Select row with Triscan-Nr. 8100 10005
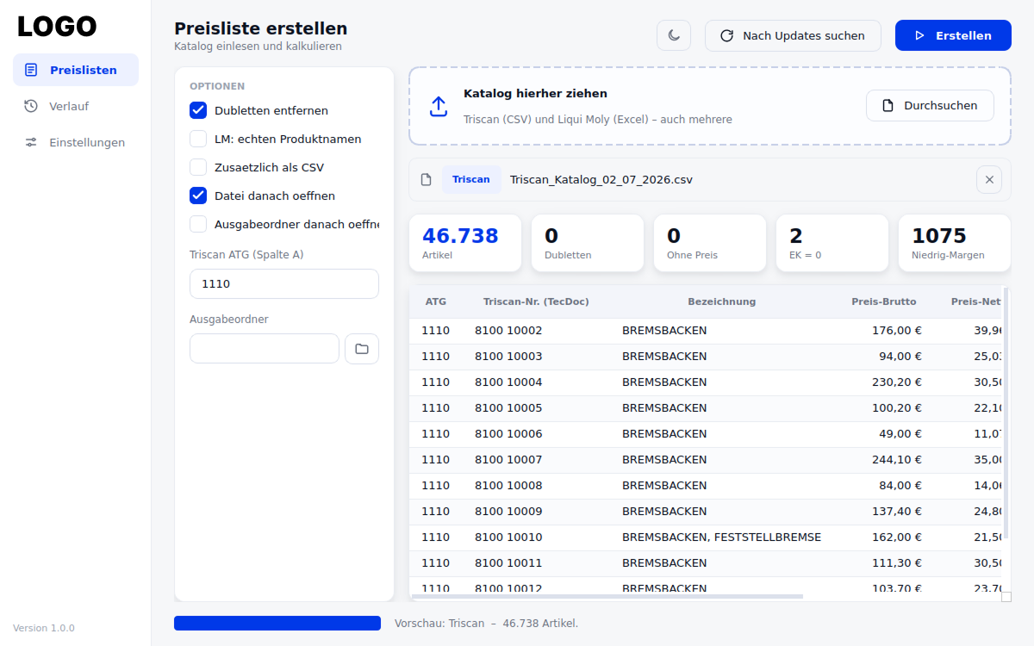 pos(706,408)
